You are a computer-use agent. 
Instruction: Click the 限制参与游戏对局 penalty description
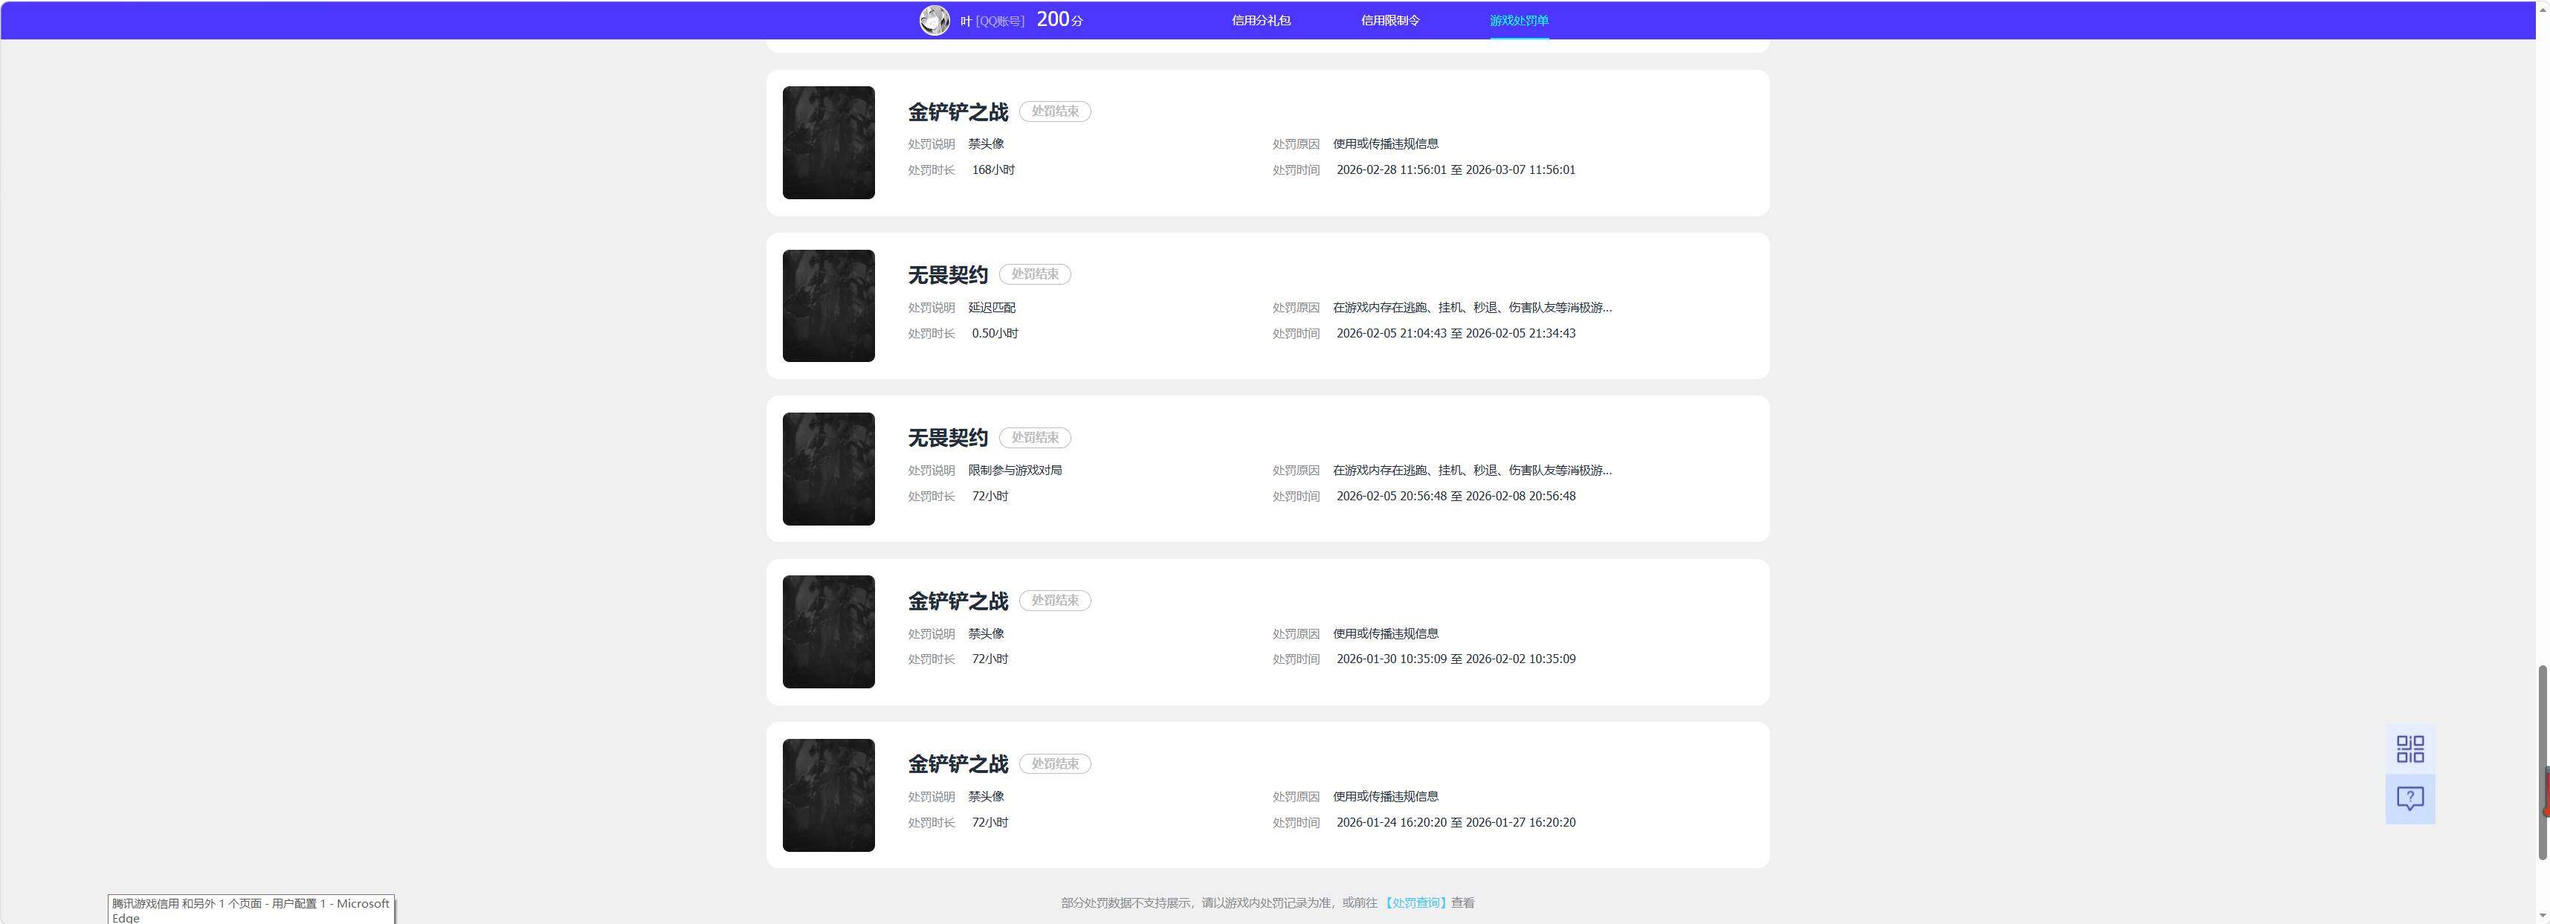click(1015, 471)
